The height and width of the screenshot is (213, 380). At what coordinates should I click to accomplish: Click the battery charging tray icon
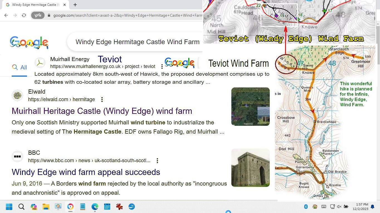346,207
